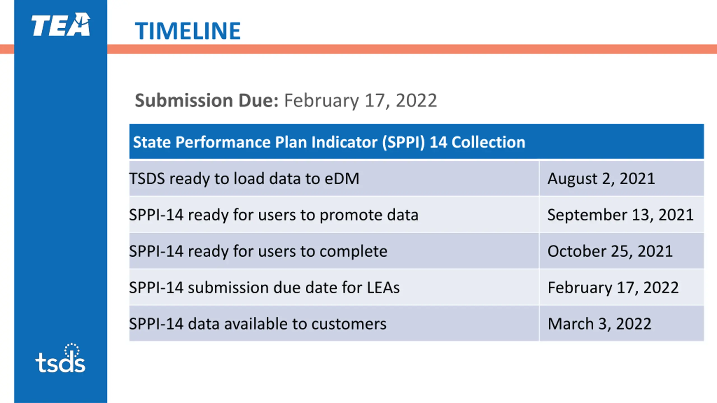Select the Submission Due label
The height and width of the screenshot is (403, 717).
[207, 100]
